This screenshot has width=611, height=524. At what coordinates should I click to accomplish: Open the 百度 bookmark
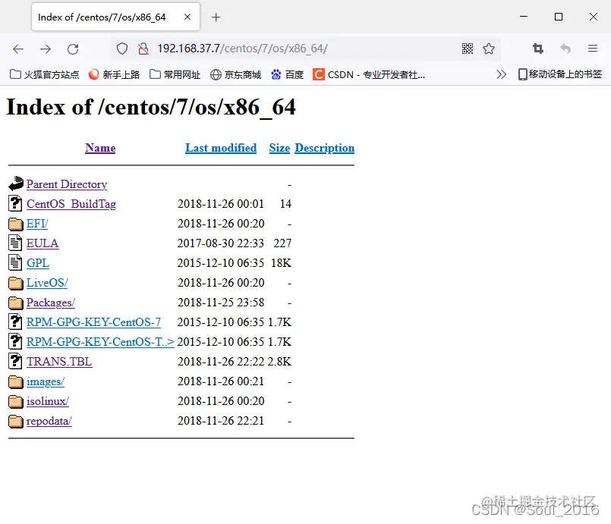(288, 74)
